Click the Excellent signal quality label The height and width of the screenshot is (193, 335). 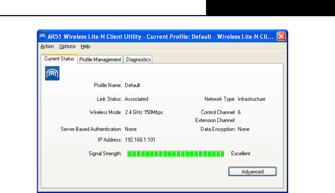pyautogui.click(x=241, y=154)
